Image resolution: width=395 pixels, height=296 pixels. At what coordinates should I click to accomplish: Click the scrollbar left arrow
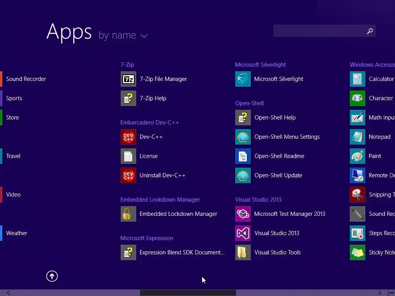(x=8, y=293)
